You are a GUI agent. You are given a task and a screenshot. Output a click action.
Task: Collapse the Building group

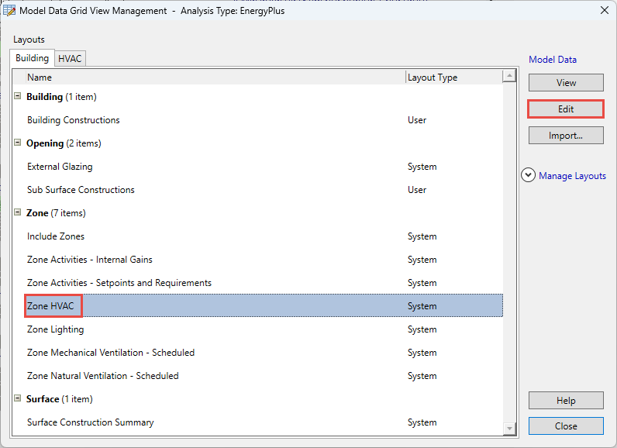[x=18, y=97]
